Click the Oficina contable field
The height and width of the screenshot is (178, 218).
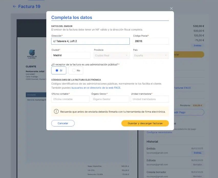70,99
